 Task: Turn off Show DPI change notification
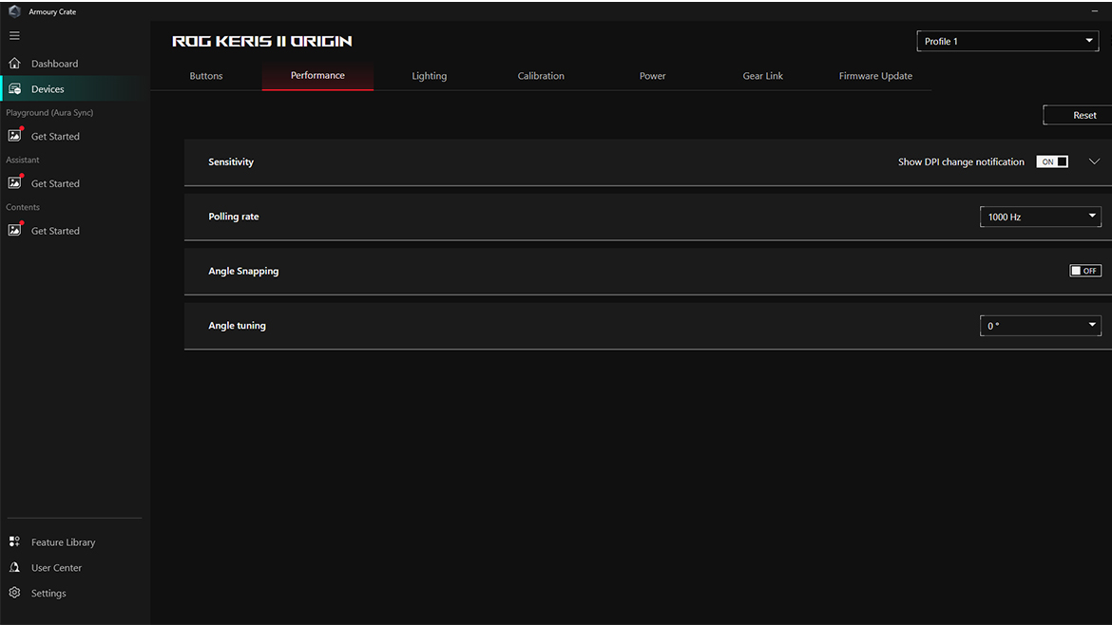point(1052,161)
